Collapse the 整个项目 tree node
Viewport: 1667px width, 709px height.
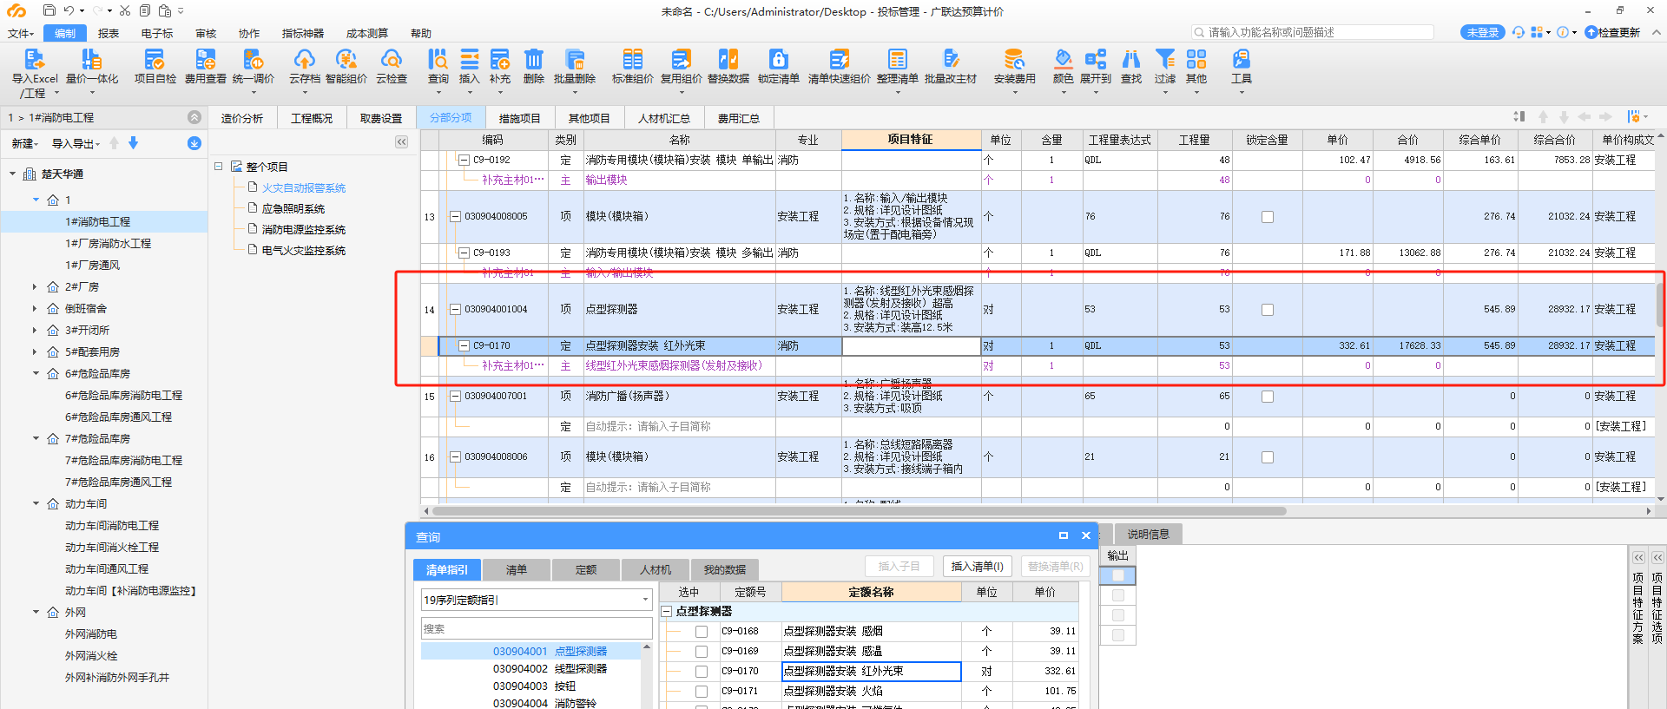click(x=219, y=167)
